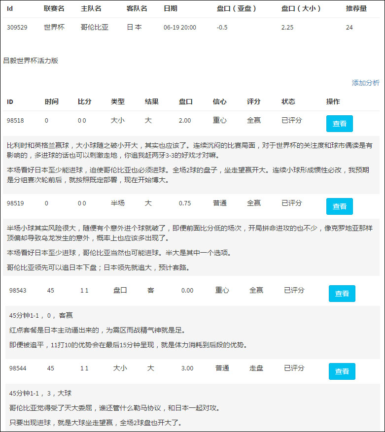
Task: Click the 状态 column header
Action: [288, 101]
